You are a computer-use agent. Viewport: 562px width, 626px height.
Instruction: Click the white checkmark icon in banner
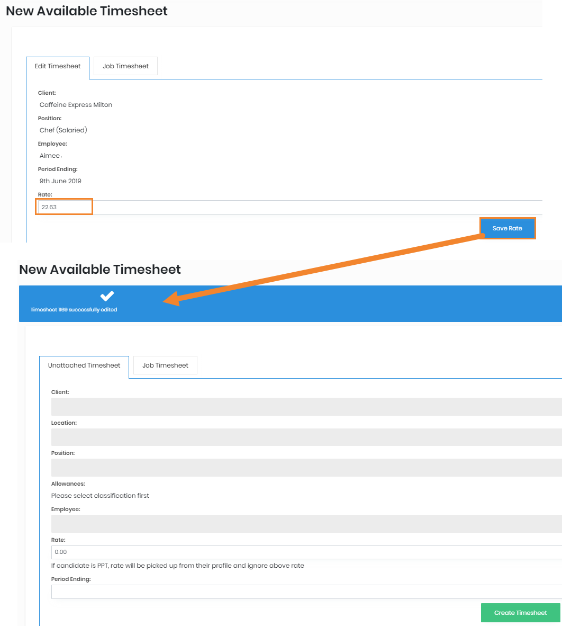pos(107,296)
